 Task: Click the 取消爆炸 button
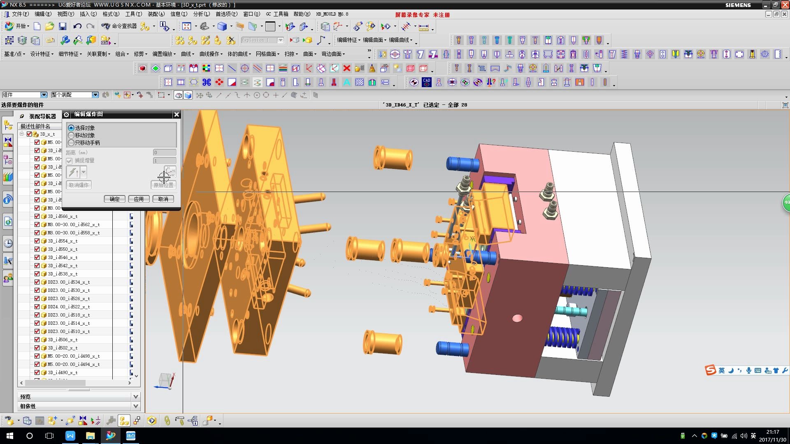(x=79, y=185)
